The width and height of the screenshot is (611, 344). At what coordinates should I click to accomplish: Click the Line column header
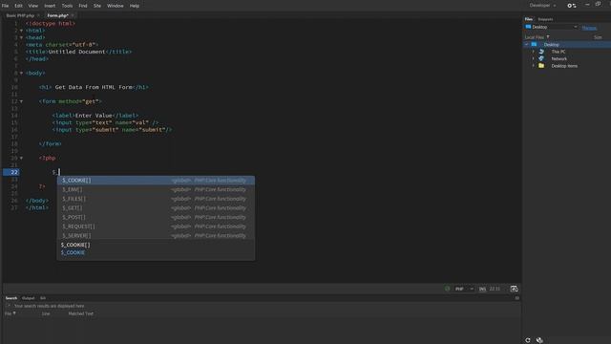[46, 313]
